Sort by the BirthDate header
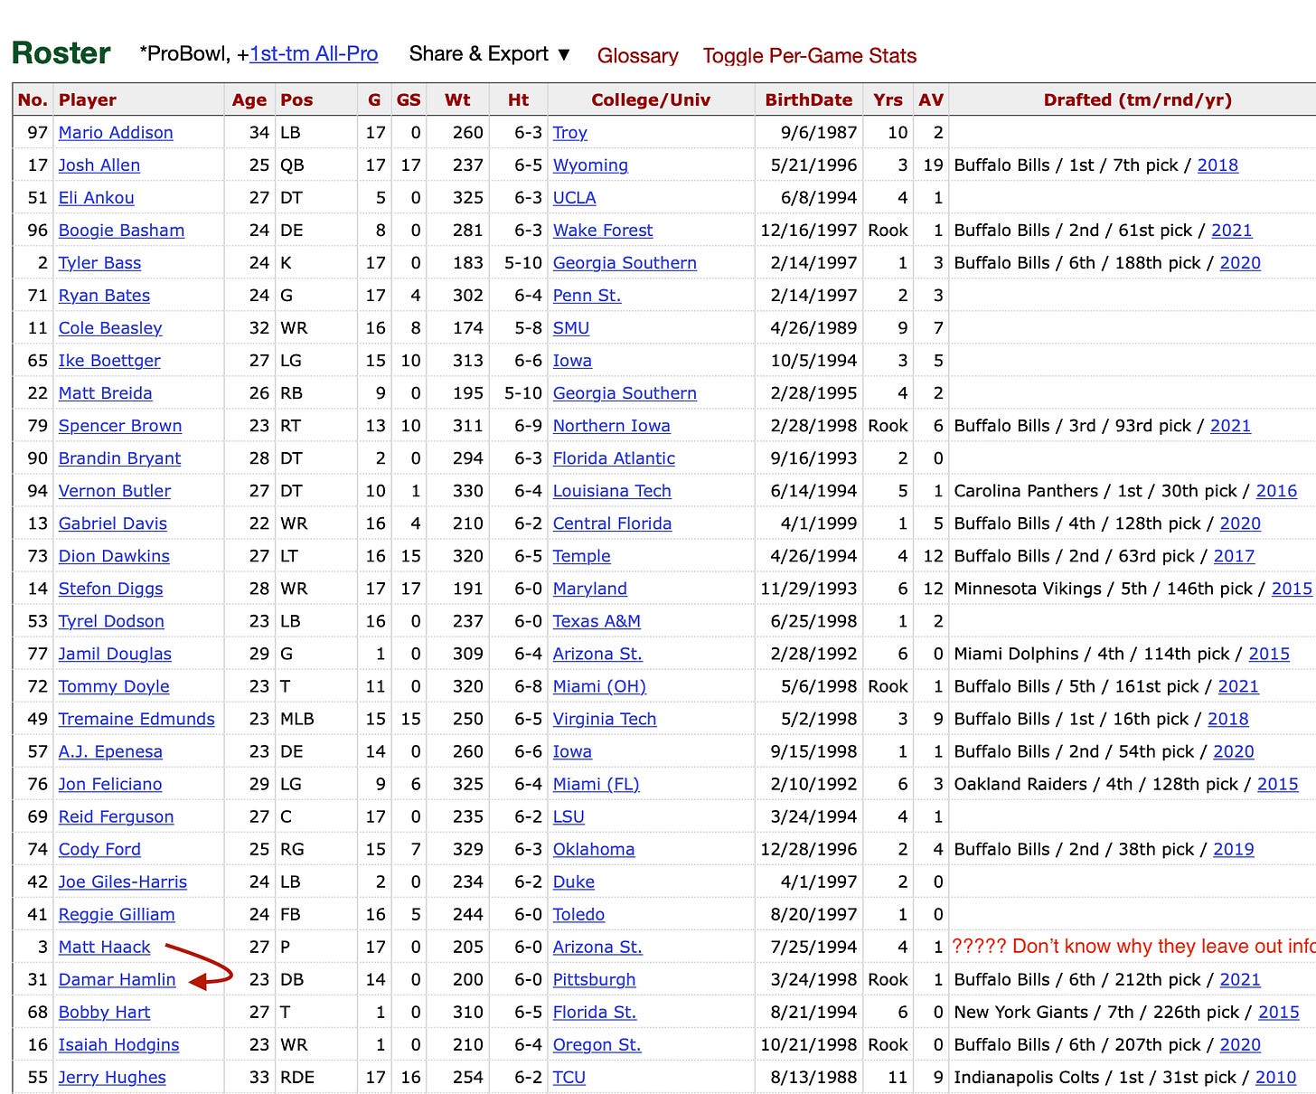 809,99
